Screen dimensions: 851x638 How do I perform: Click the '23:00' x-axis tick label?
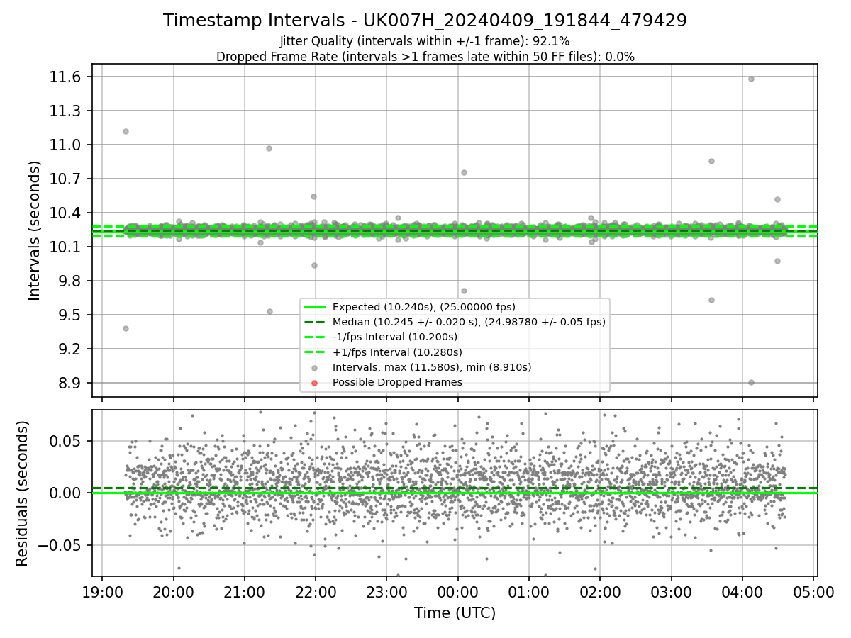tap(386, 593)
